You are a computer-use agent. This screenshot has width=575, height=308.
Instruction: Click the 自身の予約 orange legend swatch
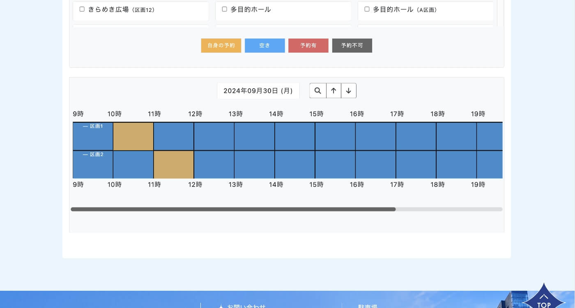(221, 46)
